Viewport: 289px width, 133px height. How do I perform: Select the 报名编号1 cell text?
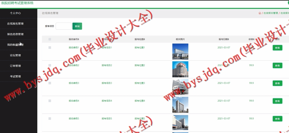click(x=74, y=48)
